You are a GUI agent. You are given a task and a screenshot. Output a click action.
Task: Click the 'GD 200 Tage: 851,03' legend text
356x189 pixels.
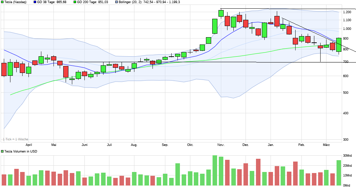tap(93, 2)
